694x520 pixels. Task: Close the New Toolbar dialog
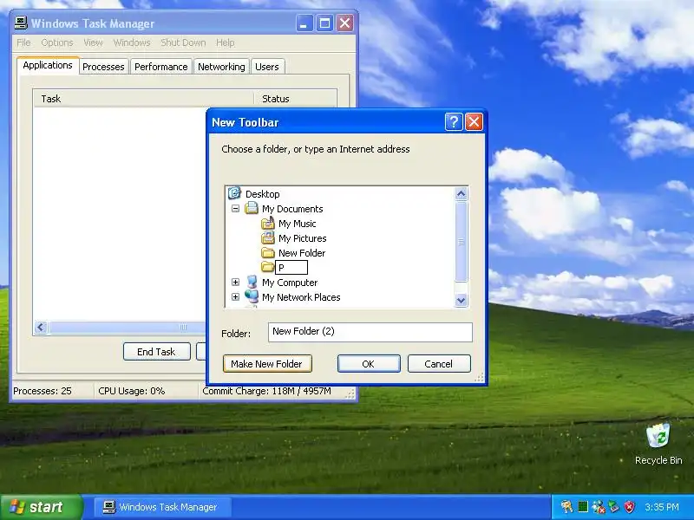(x=474, y=121)
